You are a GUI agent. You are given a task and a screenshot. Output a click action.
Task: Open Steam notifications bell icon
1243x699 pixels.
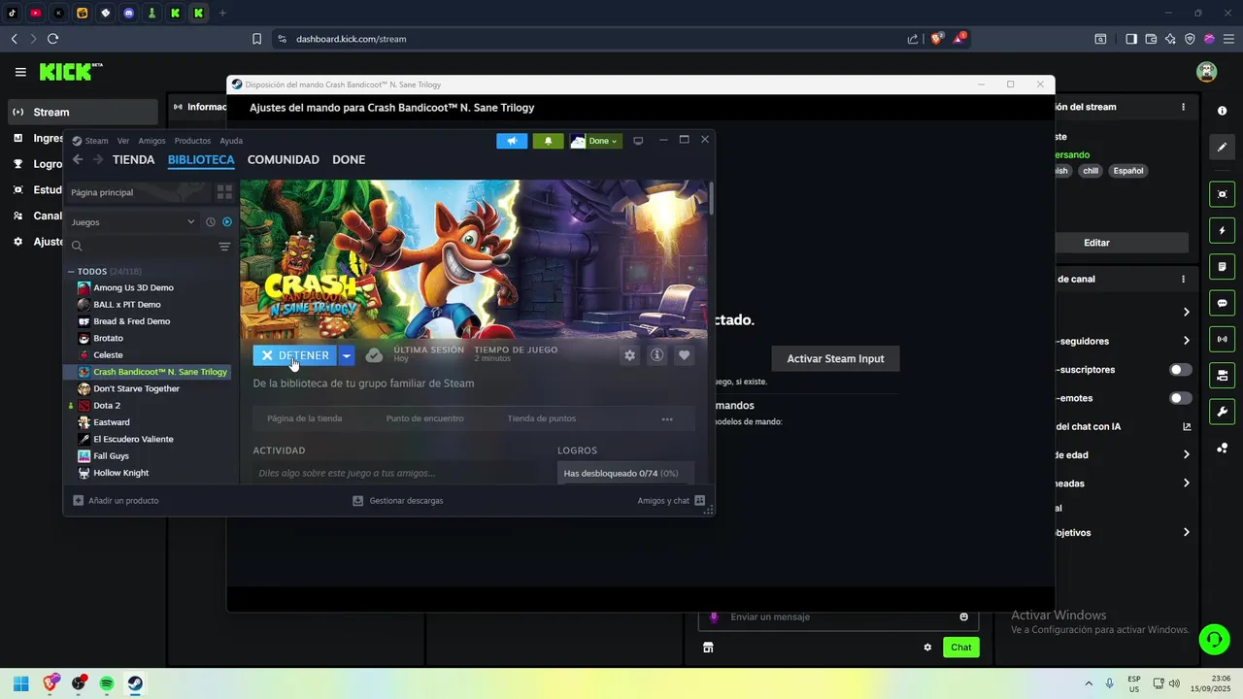(548, 141)
